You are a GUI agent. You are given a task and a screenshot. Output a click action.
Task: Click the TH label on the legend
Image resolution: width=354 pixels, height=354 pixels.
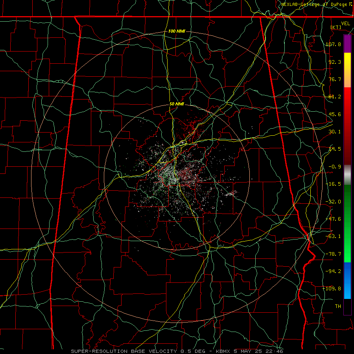tap(338, 306)
